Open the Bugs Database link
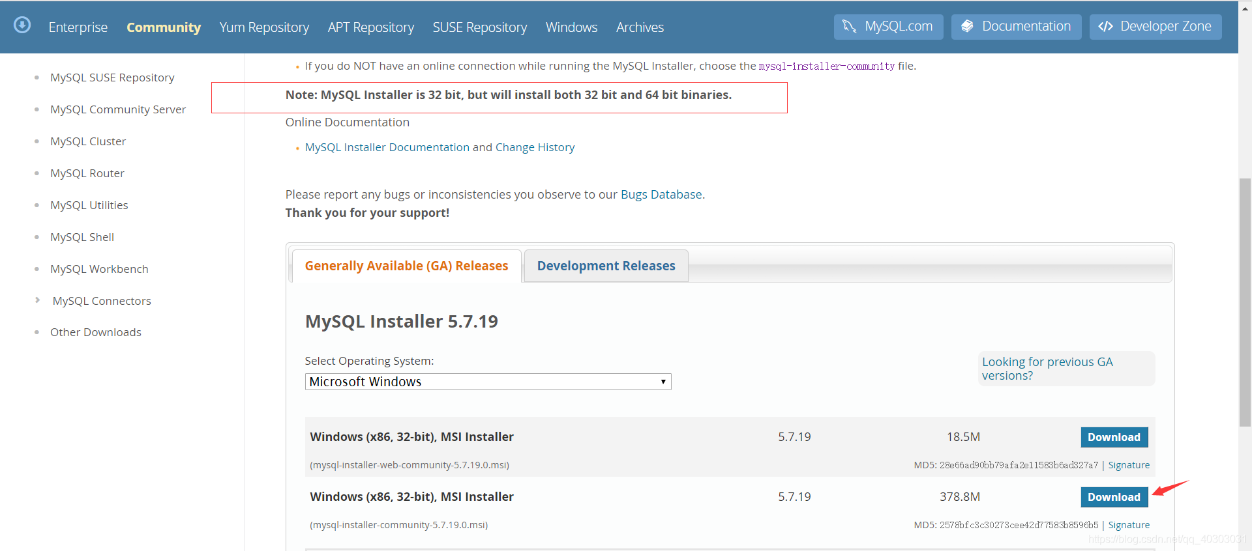This screenshot has height=551, width=1252. tap(661, 194)
